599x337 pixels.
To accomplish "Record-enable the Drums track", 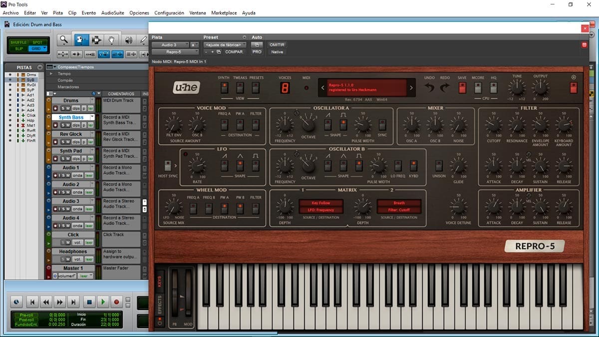I will (55, 108).
